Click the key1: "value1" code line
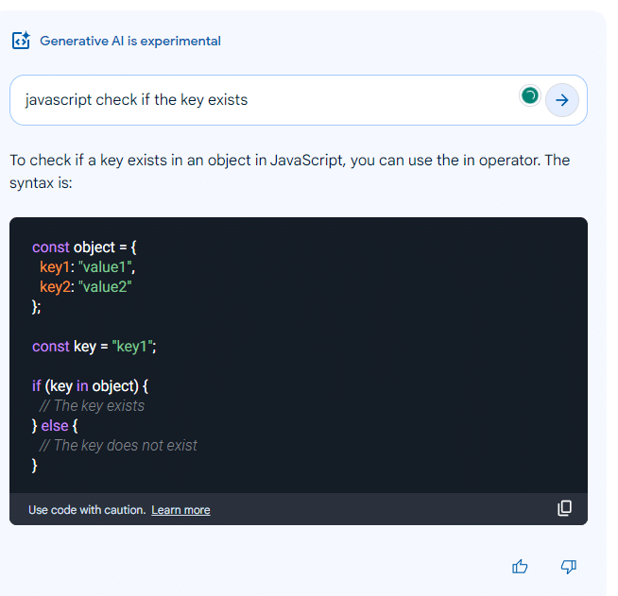 pos(88,267)
